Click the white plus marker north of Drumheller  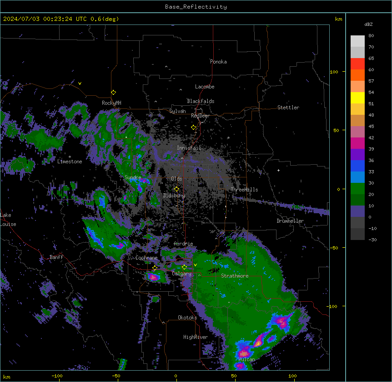(278, 170)
